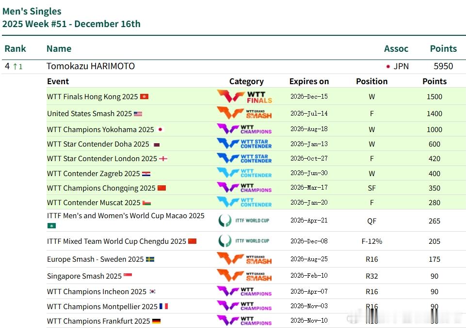Click the United States flag icon

[138, 114]
